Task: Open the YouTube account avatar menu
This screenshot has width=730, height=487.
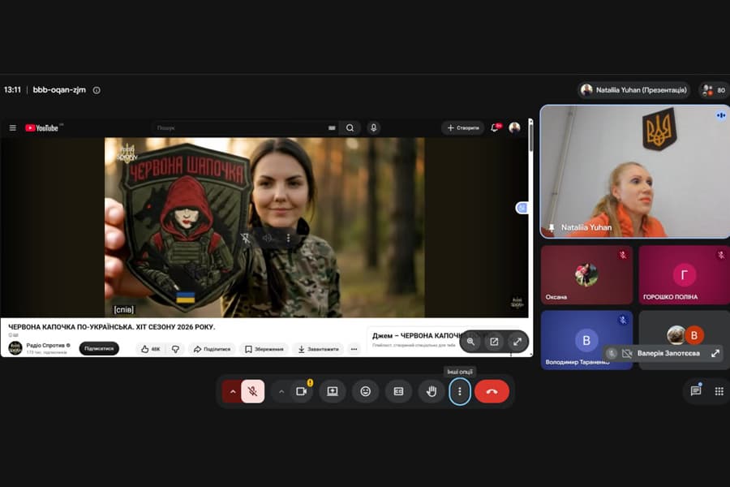Action: [x=514, y=127]
